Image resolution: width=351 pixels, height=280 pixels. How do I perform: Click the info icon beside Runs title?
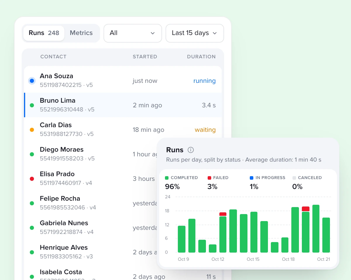191,150
